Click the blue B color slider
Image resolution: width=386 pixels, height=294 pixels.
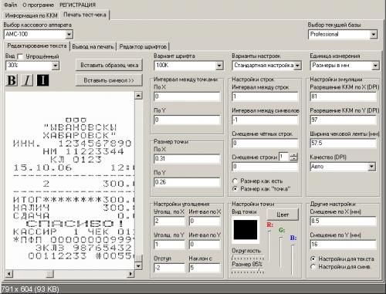point(293,260)
